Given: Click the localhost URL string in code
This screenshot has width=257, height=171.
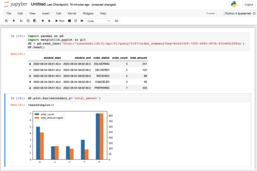Looking at the screenshot, I should [152, 44].
